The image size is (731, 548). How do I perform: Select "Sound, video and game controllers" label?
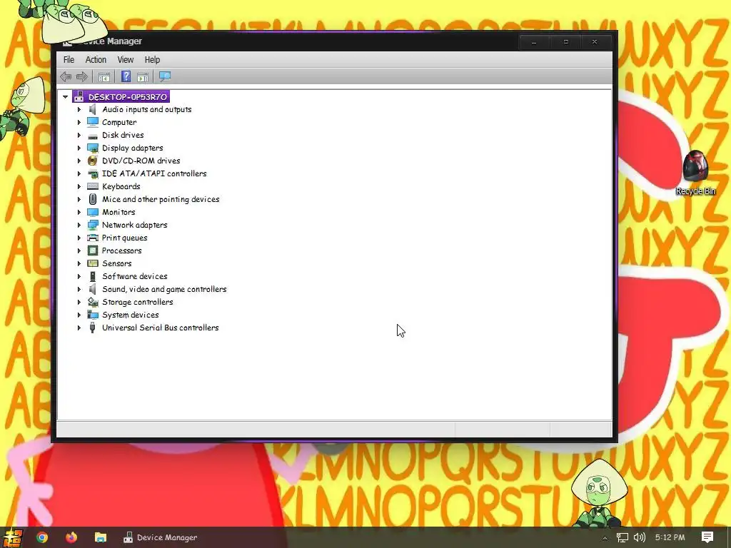click(x=165, y=289)
